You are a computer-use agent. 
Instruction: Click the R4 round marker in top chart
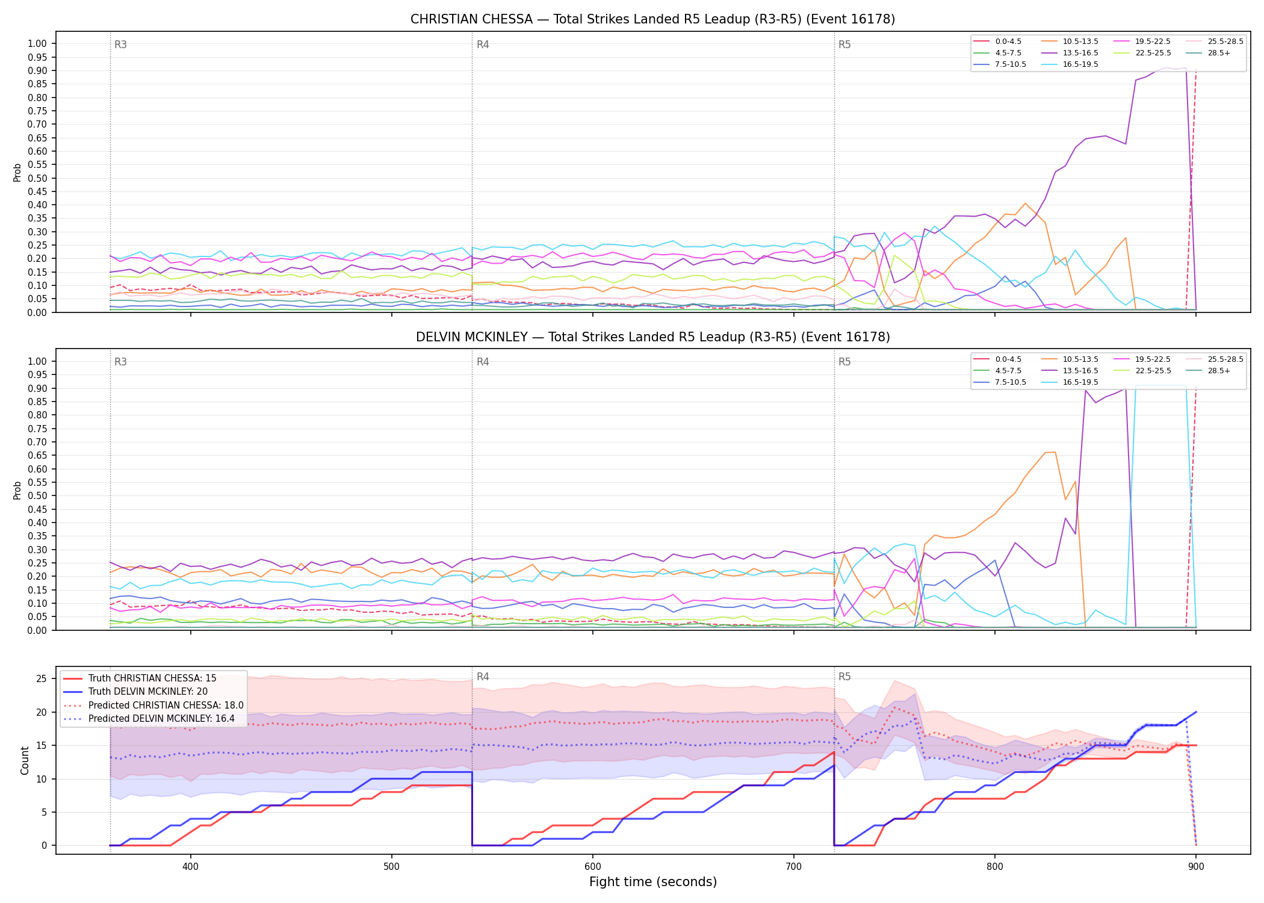(x=483, y=45)
